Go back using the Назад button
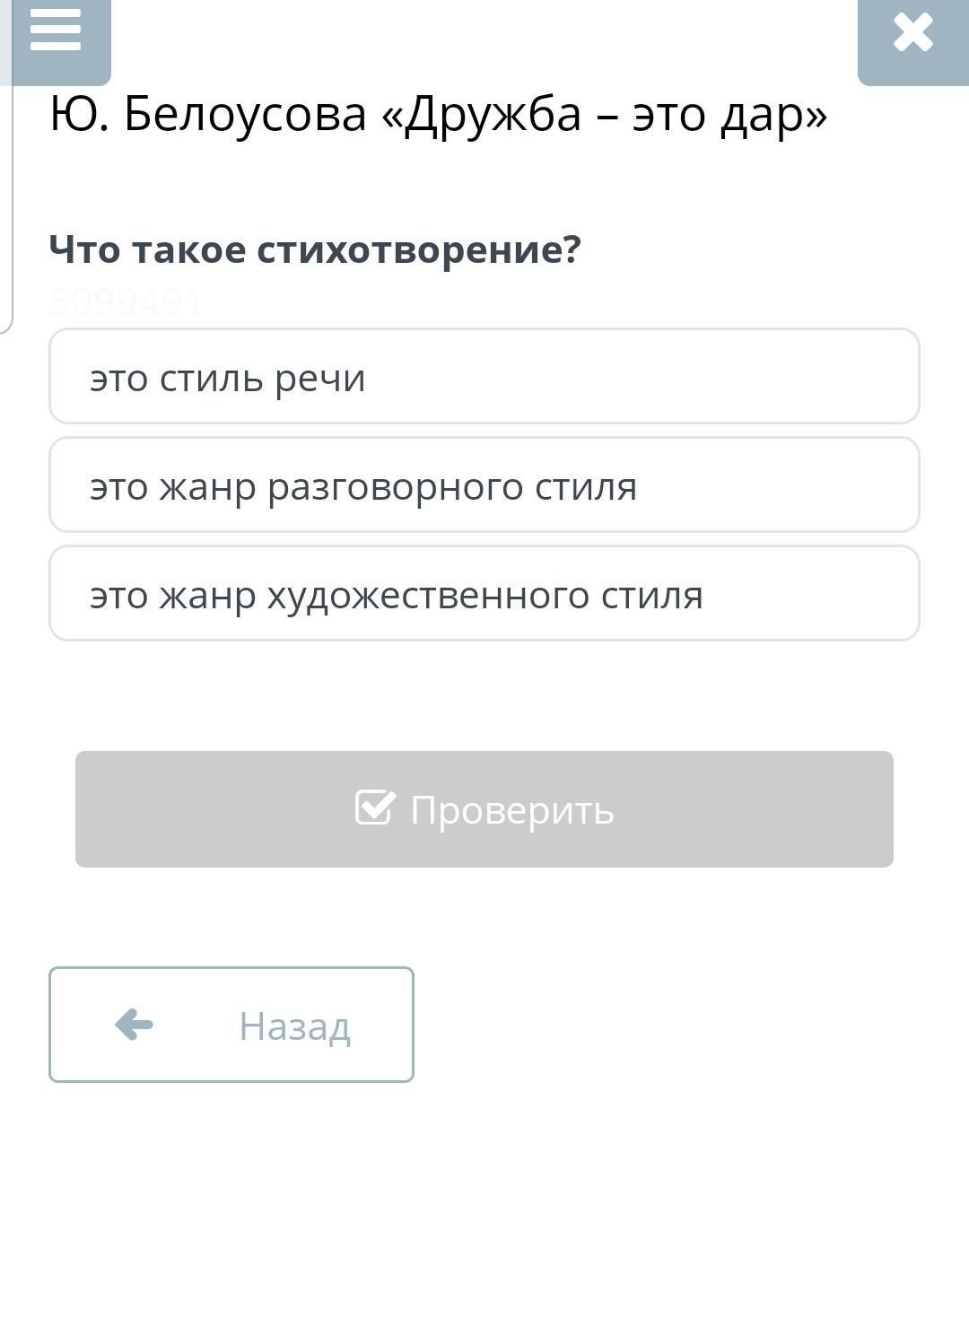 coord(231,1025)
